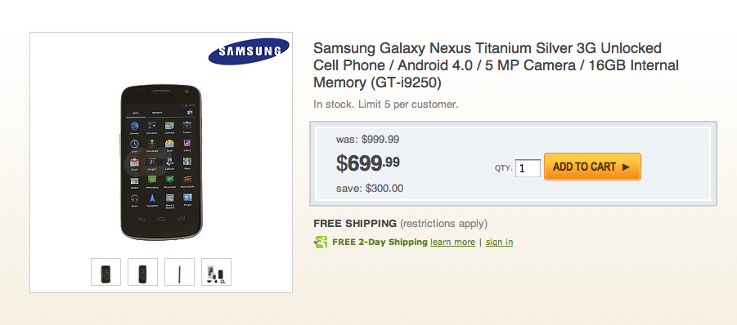This screenshot has width=737, height=325.
Task: Click the Messaging icon on phone screen
Action: tap(152, 179)
